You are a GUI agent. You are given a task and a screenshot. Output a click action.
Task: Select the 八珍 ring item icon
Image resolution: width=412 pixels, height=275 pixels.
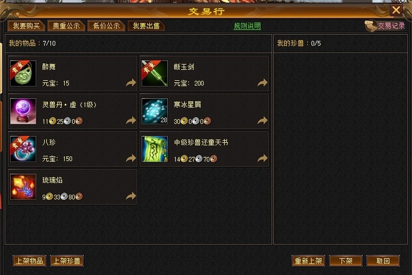[x=23, y=149]
